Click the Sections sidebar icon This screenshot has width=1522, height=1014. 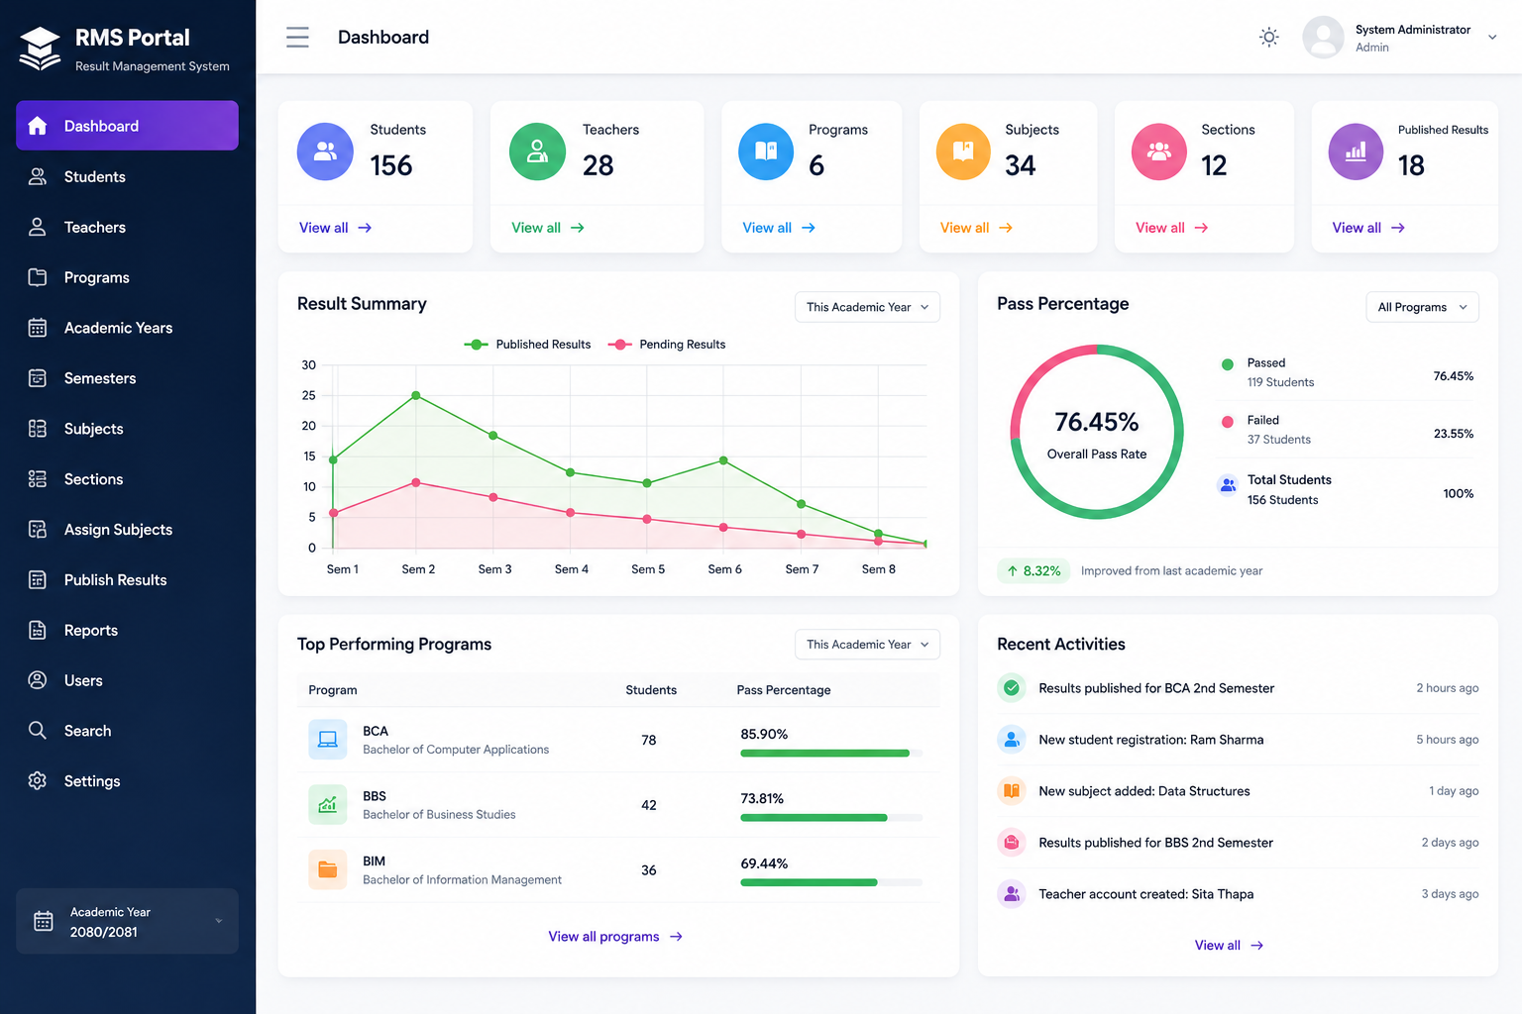38,479
